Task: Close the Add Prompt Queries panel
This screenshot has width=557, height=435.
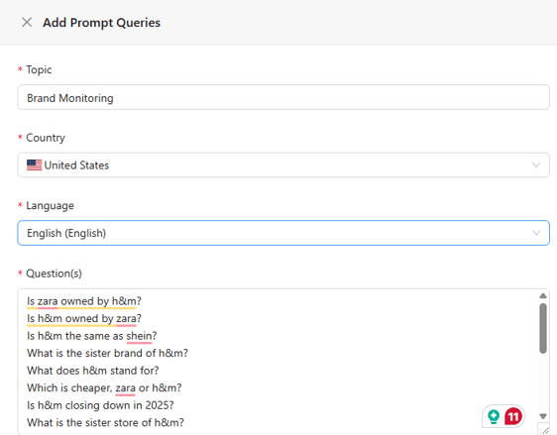Action: (27, 23)
